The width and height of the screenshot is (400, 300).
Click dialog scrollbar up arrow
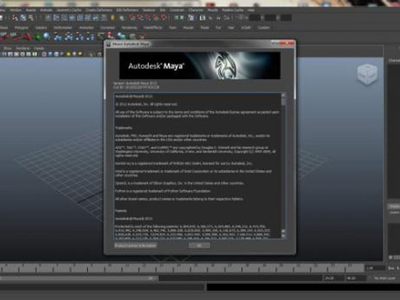tap(283, 96)
